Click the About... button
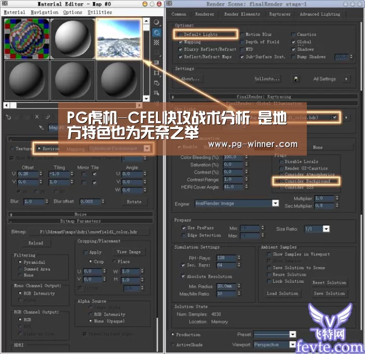Image resolution: width=365 pixels, height=354 pixels. (x=190, y=79)
